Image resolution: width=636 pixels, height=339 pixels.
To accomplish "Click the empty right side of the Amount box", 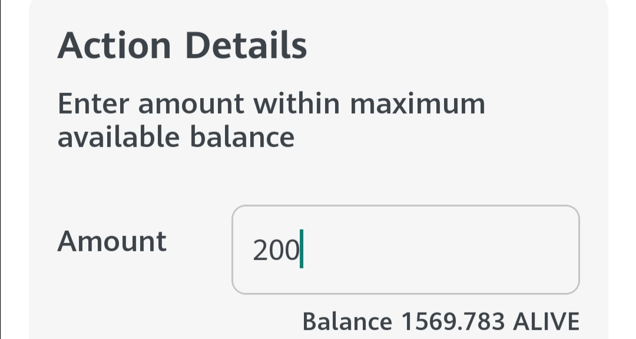I will click(x=471, y=250).
